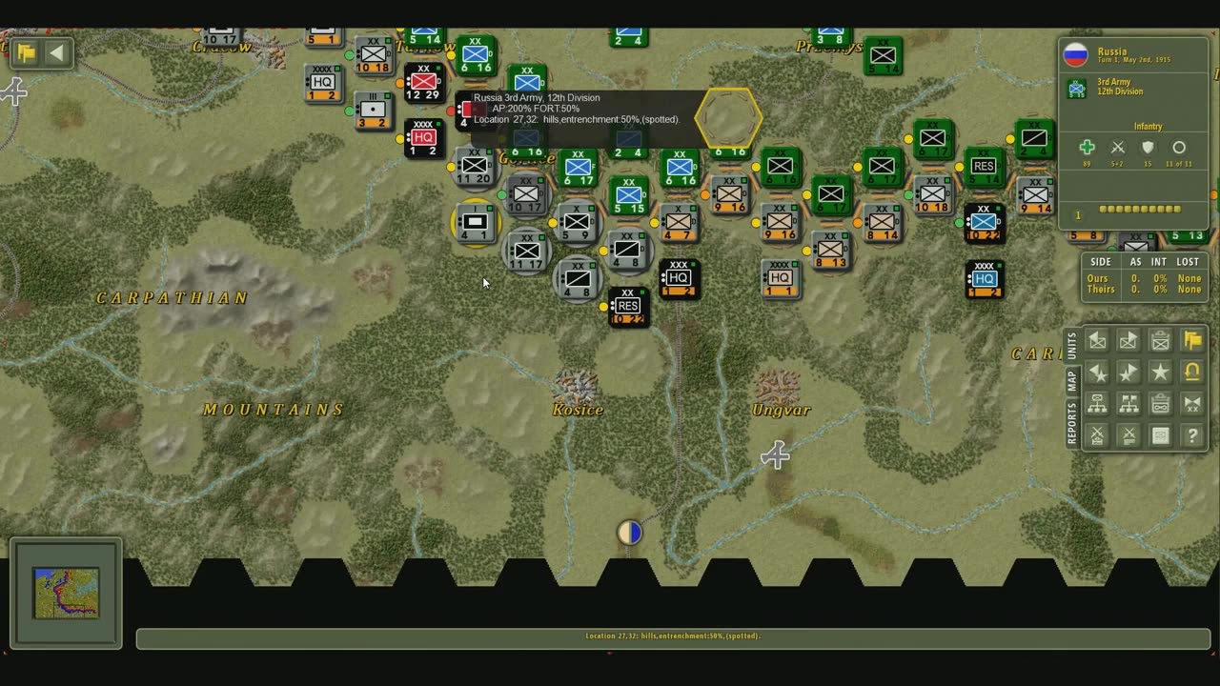Select the UNITS tab
Viewport: 1220px width, 686px height.
1071,345
